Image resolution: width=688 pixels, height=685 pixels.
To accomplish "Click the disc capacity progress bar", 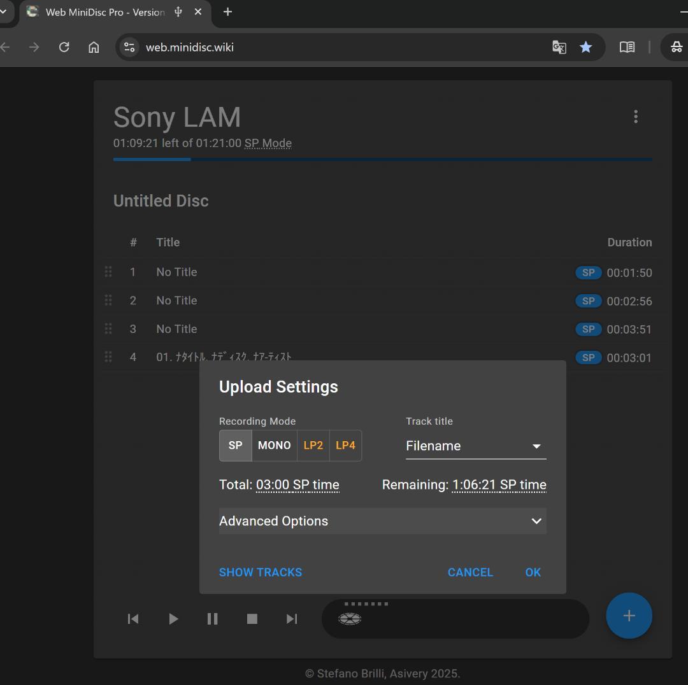I will [382, 160].
